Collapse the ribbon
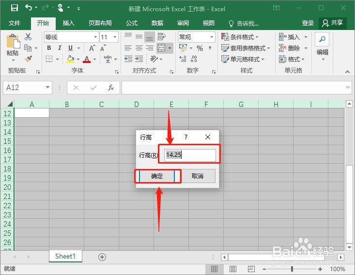 click(347, 72)
